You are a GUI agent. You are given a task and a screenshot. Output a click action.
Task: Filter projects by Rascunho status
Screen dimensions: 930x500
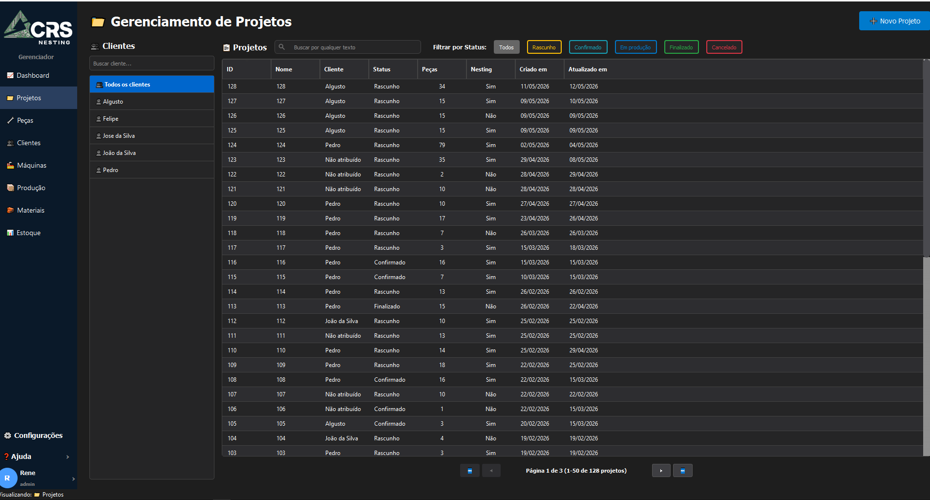544,47
